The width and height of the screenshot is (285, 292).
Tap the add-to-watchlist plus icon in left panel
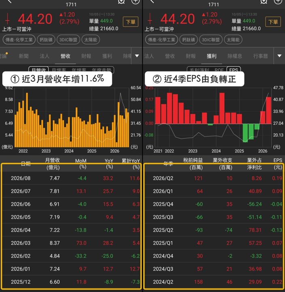(x=135, y=2)
